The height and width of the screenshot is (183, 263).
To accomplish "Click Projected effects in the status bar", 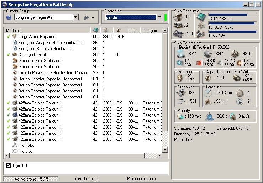I will pos(141,179).
